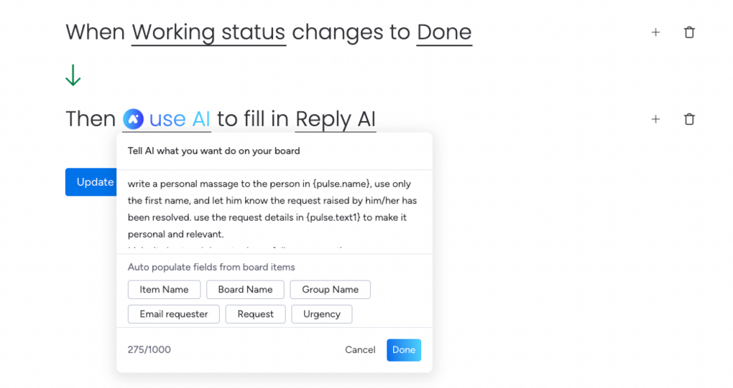This screenshot has width=733, height=388.
Task: Click inside the AI prompt text area
Action: pyautogui.click(x=273, y=208)
